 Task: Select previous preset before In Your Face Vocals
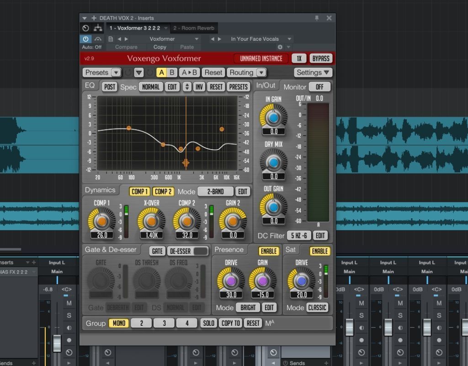pyautogui.click(x=212, y=39)
